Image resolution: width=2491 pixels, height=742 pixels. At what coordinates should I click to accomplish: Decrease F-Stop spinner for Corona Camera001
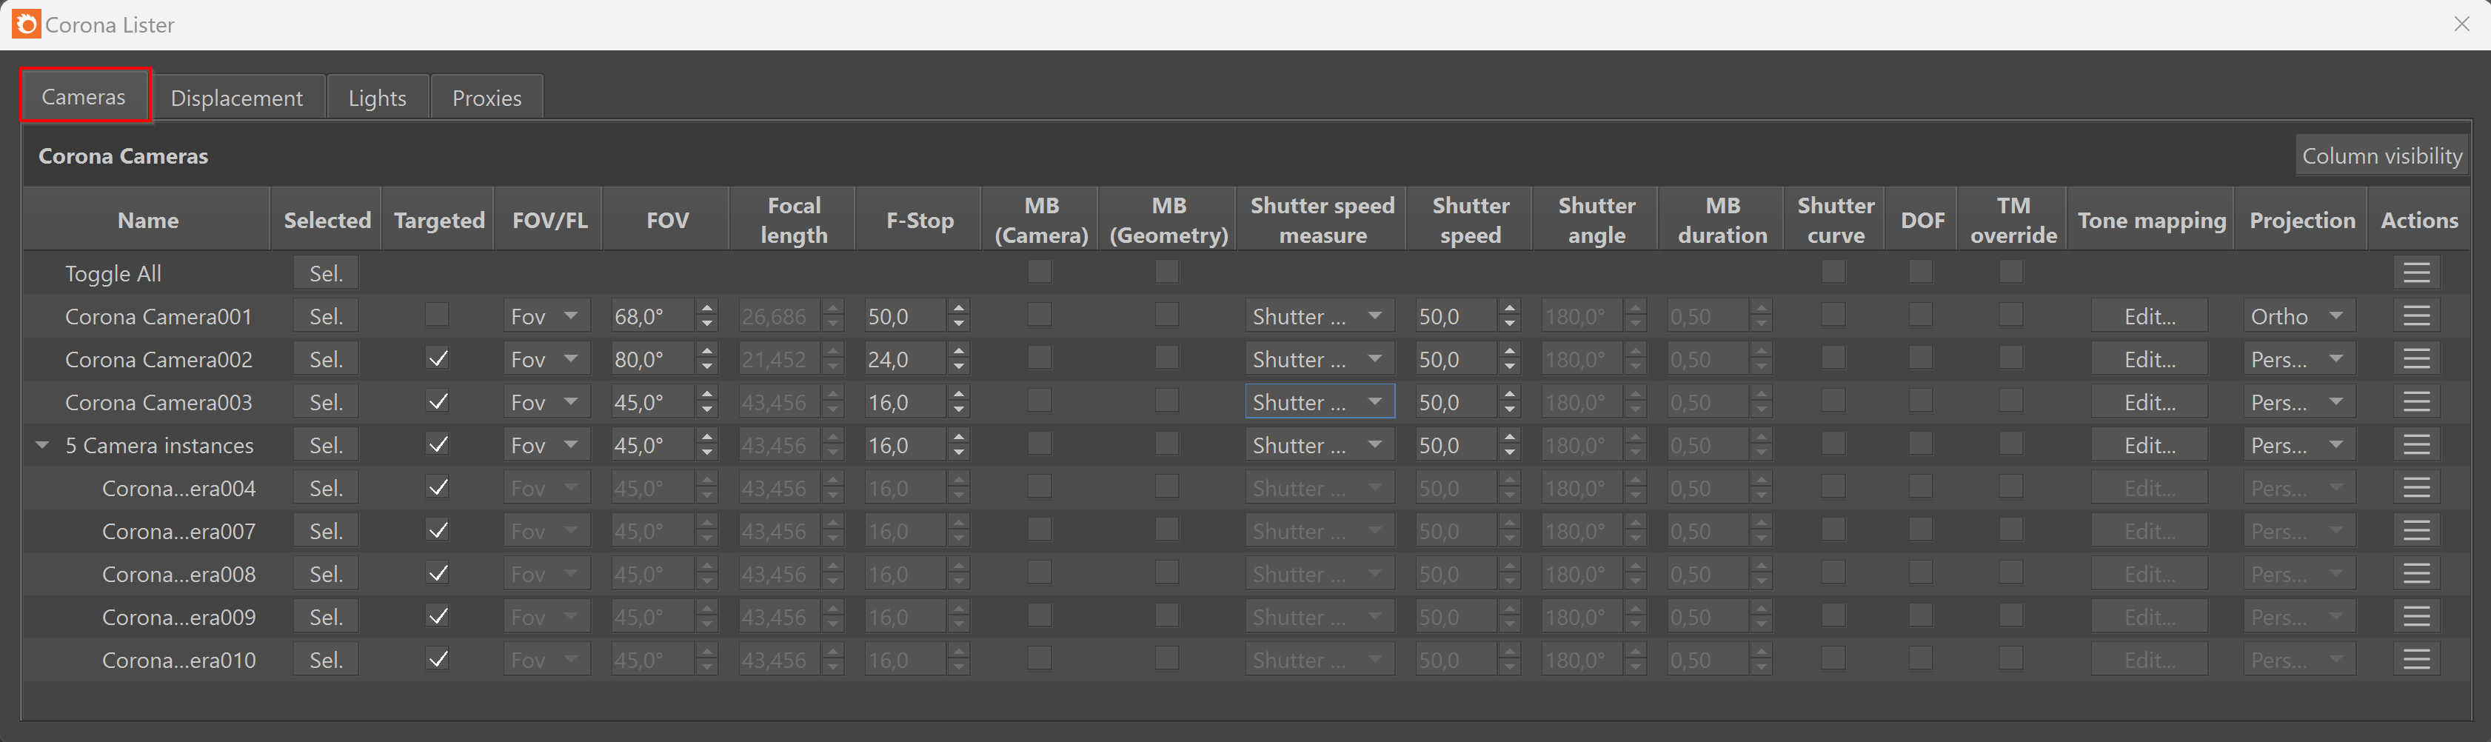[x=958, y=324]
